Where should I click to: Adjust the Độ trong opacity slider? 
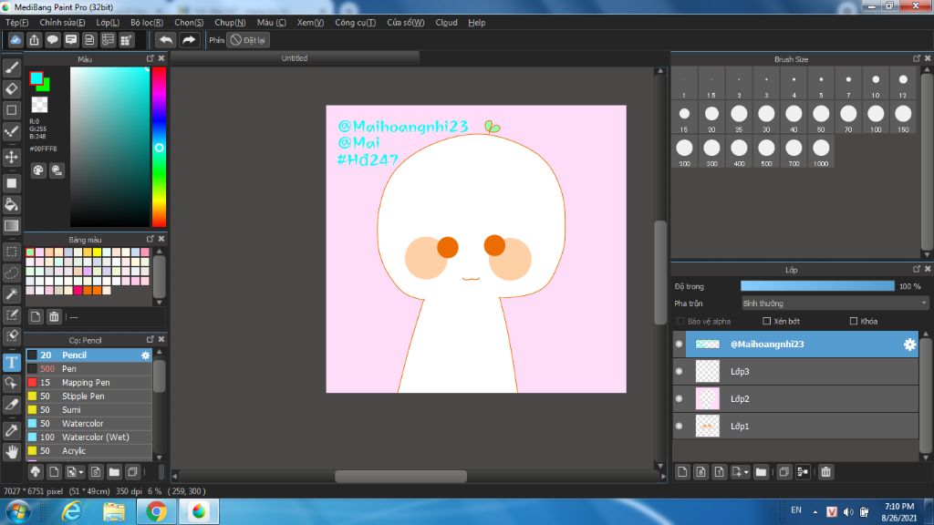[817, 286]
